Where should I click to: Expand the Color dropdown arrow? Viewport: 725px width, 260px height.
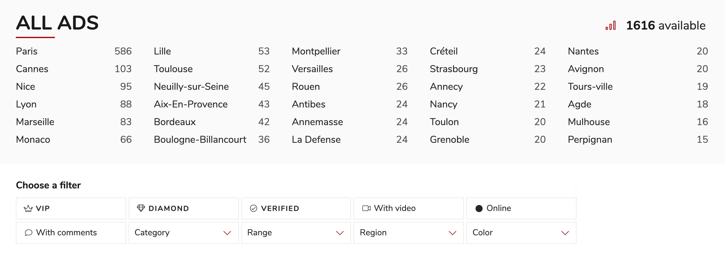pyautogui.click(x=565, y=233)
